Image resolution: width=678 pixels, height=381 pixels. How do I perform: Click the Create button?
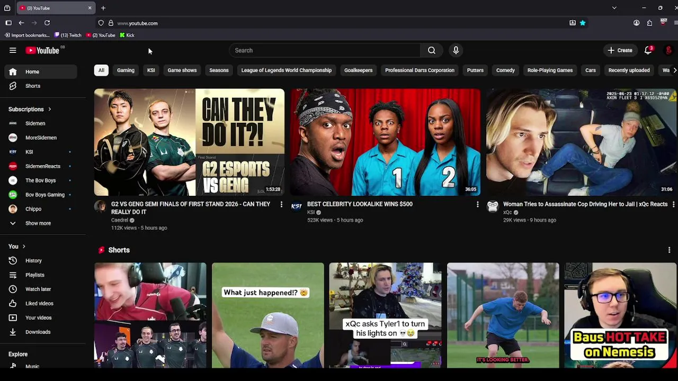(620, 50)
